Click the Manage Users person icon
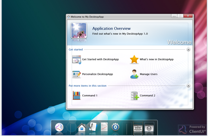 click(134, 74)
